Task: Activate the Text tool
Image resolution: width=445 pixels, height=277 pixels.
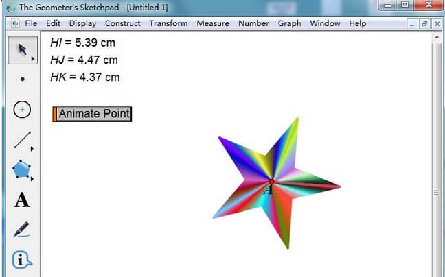Action: [22, 200]
